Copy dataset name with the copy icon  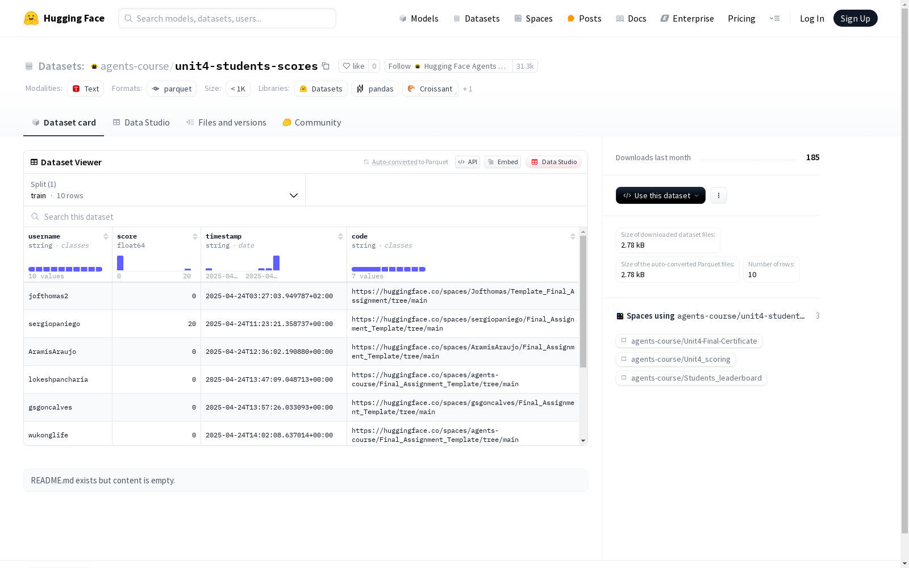326,66
